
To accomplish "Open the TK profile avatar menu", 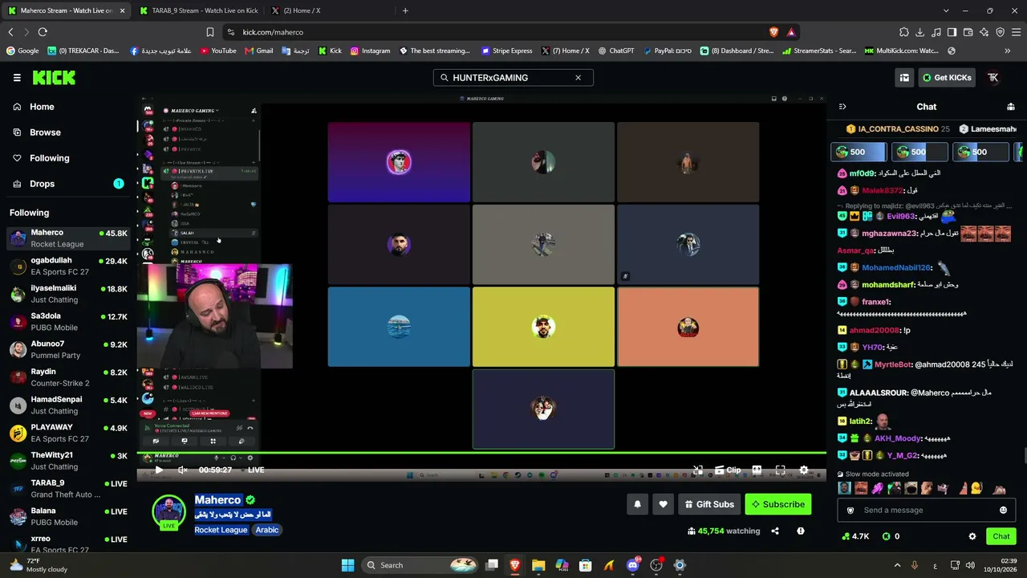I will click(x=992, y=78).
